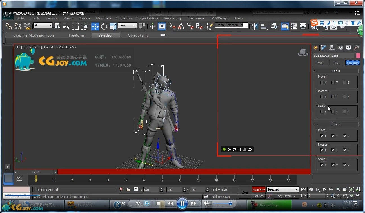
Task: Check the Locks Scale X checkbox
Action: coord(322,112)
